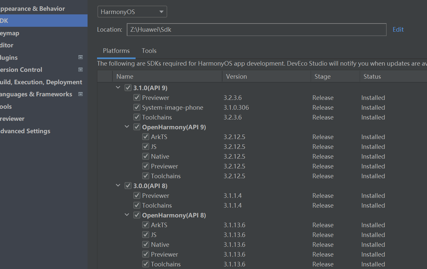This screenshot has height=269, width=427.
Task: Select Toolchains 3.1.1.4 row
Action: (x=262, y=205)
